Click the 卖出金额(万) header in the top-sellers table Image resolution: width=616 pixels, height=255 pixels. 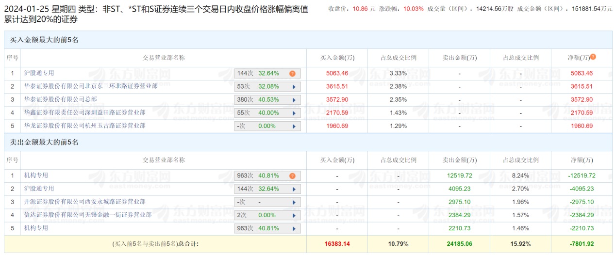pyautogui.click(x=459, y=160)
